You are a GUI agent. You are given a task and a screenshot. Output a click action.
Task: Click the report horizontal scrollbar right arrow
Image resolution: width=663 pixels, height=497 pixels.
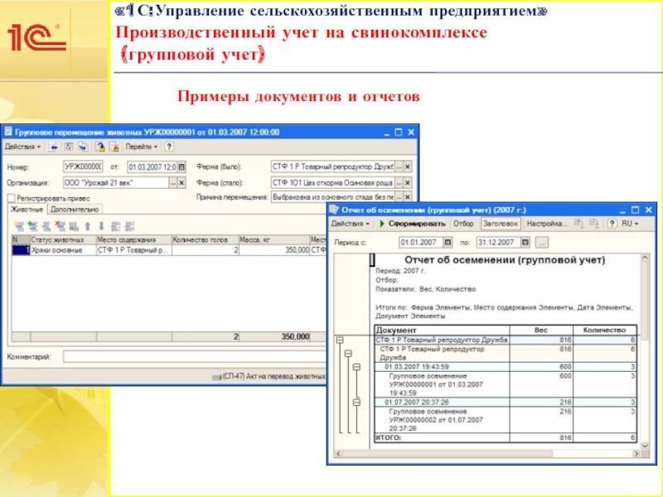pos(636,454)
